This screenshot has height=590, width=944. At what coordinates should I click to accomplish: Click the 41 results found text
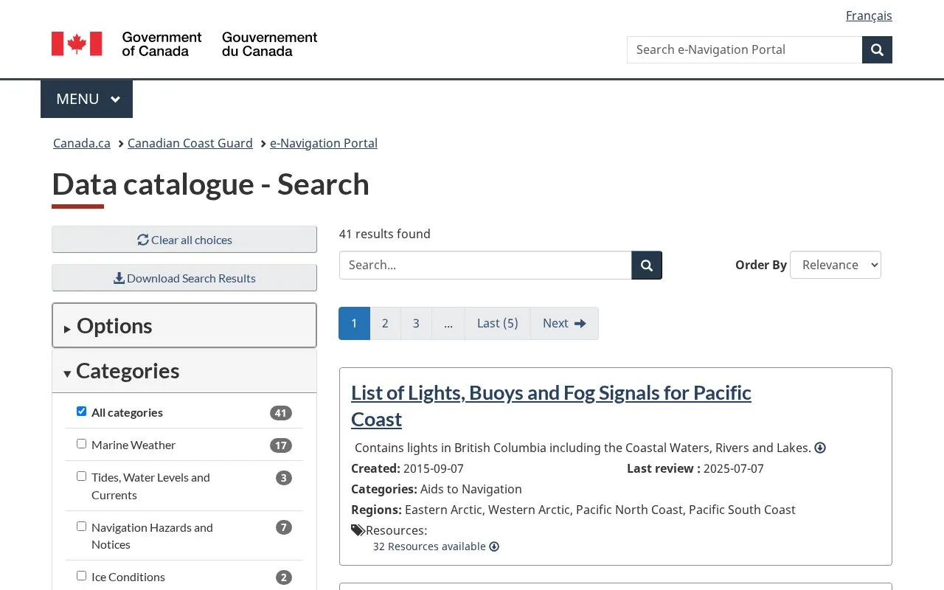[x=385, y=234]
